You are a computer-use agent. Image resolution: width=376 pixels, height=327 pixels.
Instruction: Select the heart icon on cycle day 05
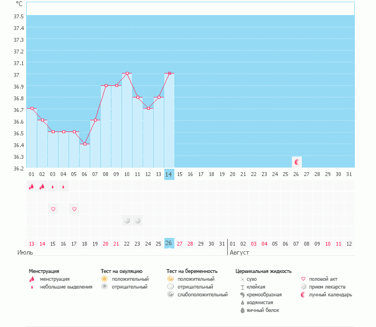coord(74,209)
